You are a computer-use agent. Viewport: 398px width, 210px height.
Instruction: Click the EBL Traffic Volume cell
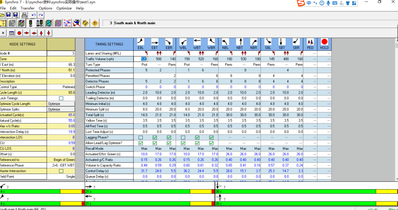(x=141, y=59)
